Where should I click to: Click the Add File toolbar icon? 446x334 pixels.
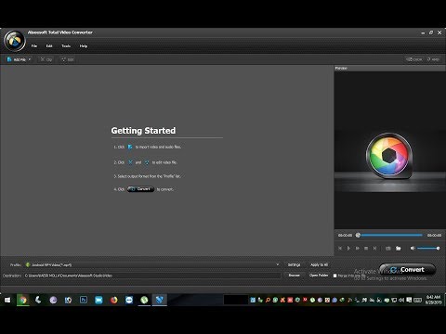tap(9, 59)
